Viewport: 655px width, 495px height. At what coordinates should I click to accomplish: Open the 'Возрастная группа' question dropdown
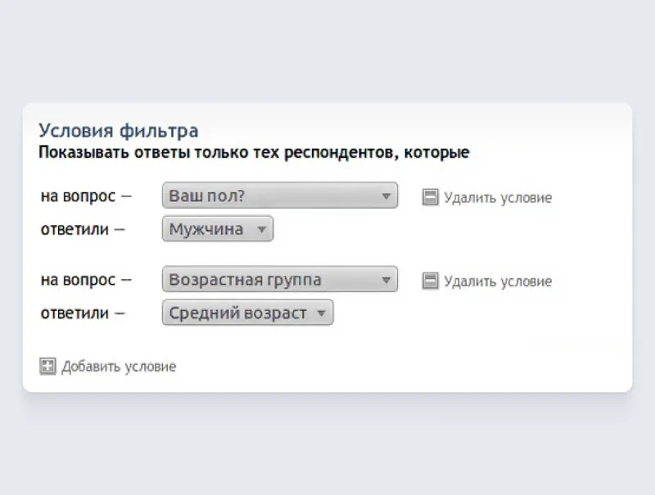click(280, 279)
